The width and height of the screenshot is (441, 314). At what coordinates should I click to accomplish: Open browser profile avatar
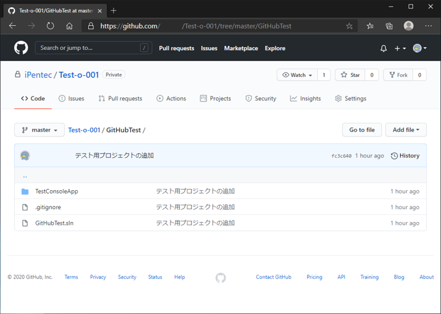point(409,26)
